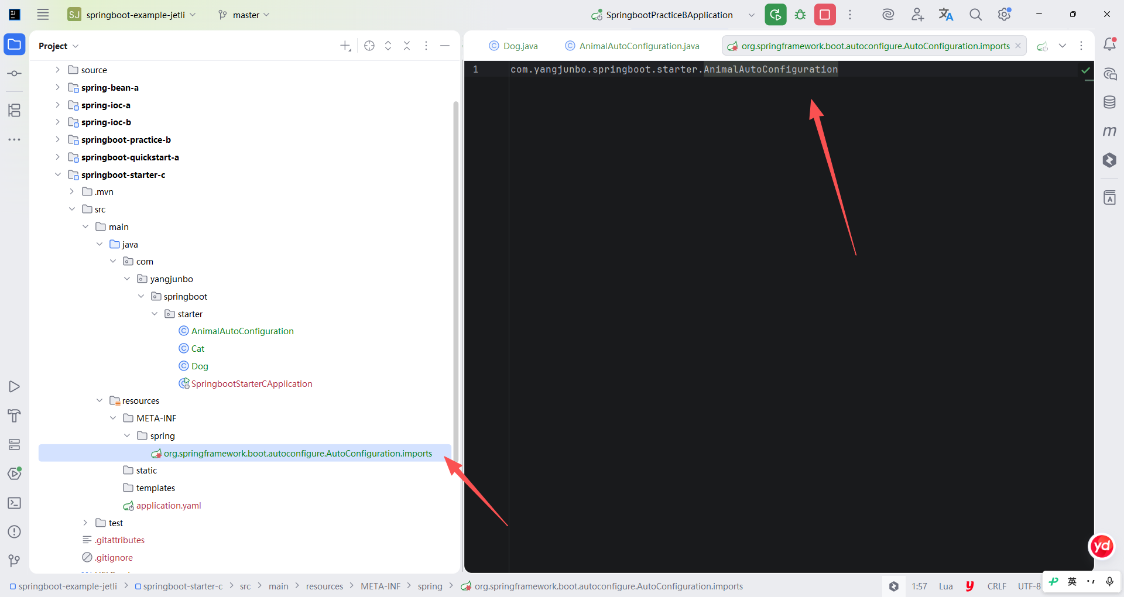1124x597 pixels.
Task: Change CRLF line separator setting
Action: pyautogui.click(x=996, y=586)
